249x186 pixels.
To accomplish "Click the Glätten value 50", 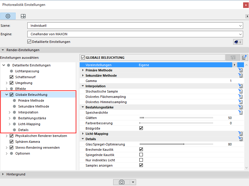I will pyautogui.click(x=230, y=118).
